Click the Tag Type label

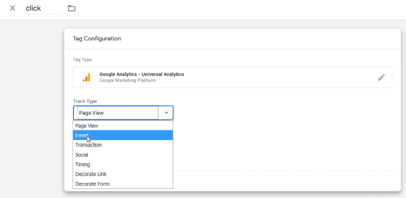point(82,60)
